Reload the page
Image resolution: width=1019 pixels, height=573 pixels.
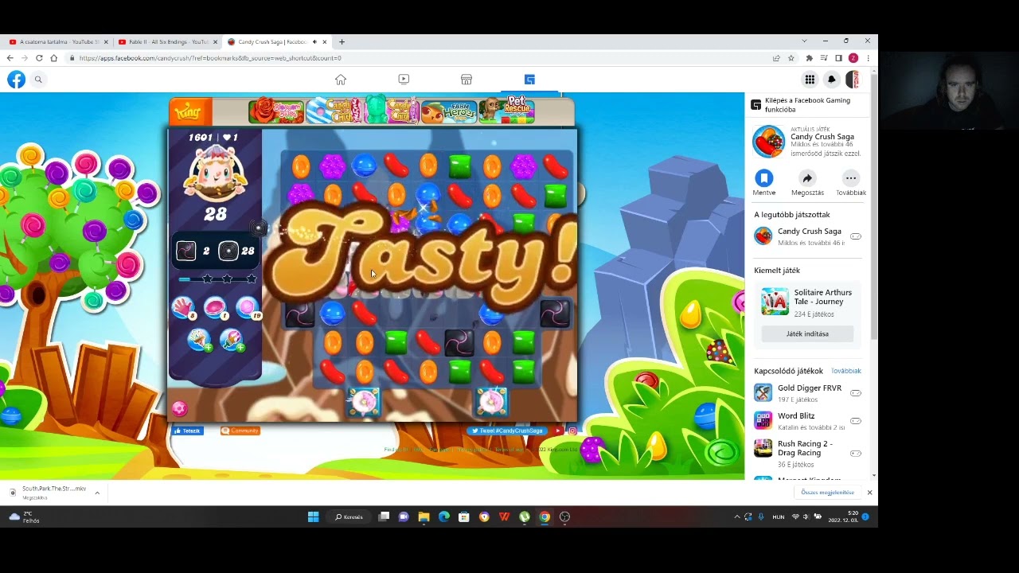pyautogui.click(x=39, y=58)
